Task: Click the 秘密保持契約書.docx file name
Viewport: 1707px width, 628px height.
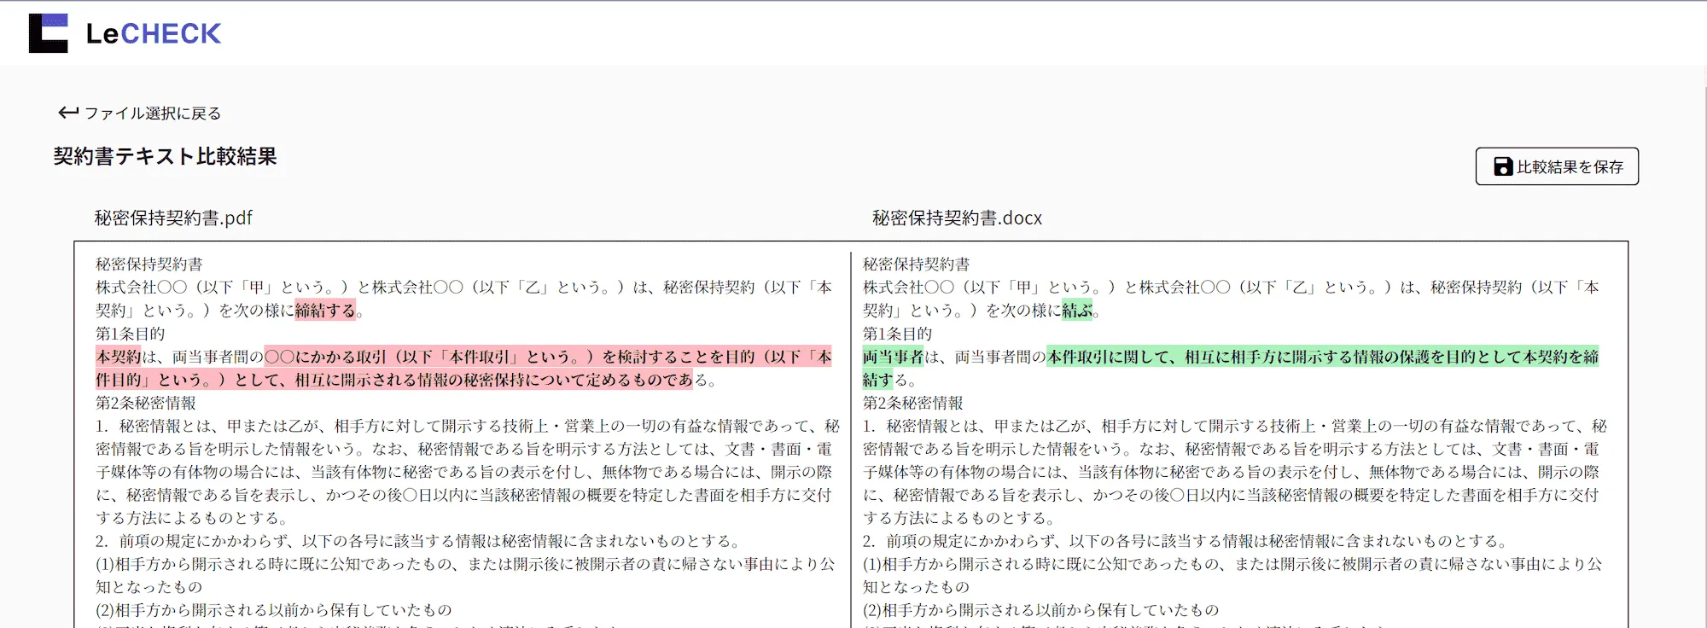Action: click(x=957, y=218)
